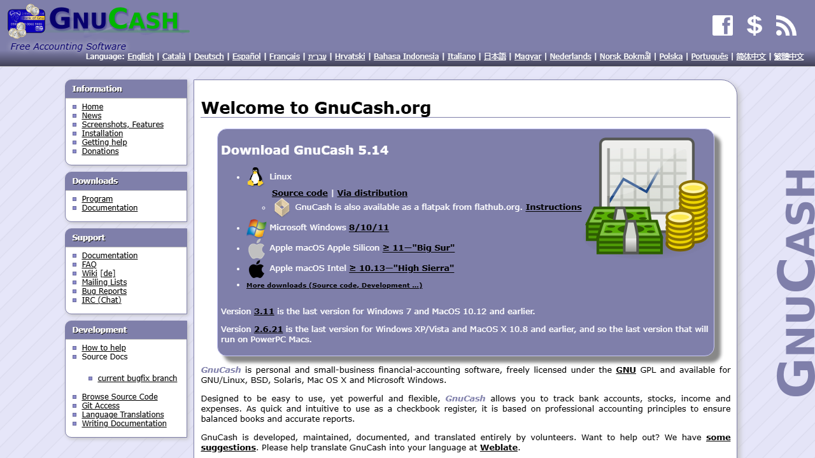Open Mailing Lists link
This screenshot has width=815, height=458.
104,282
